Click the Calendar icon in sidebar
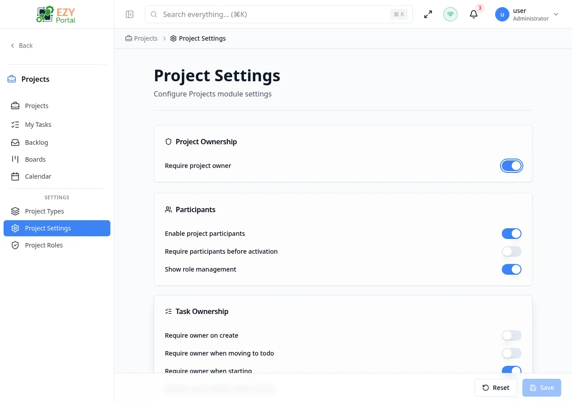The height and width of the screenshot is (402, 572). click(15, 176)
